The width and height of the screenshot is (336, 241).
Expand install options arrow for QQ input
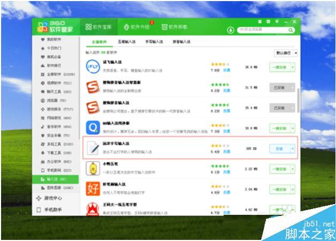293,128
